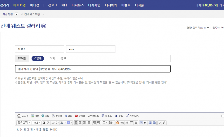Open the 칸예 웨스트 갤러리 title link

[x=23, y=26]
